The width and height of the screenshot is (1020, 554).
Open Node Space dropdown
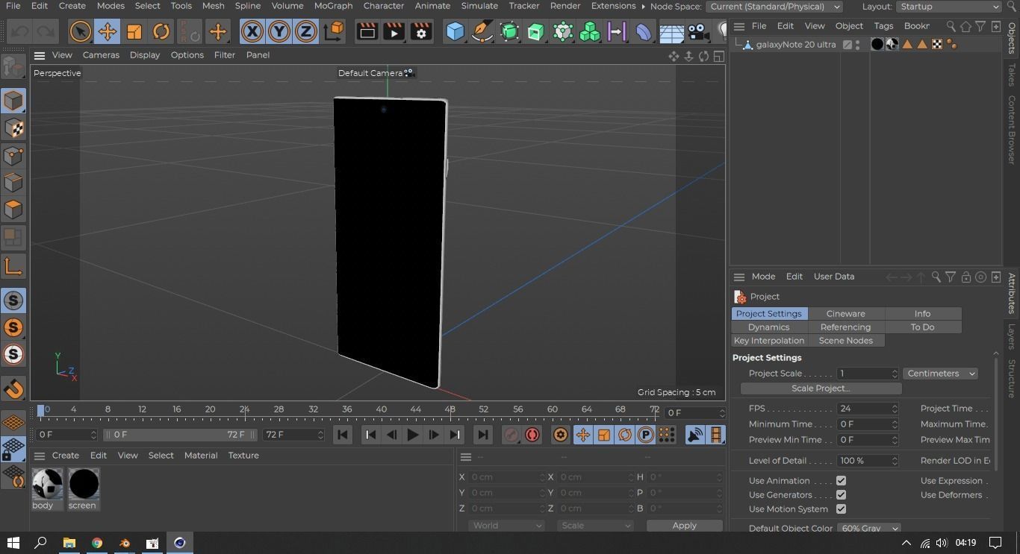point(774,7)
